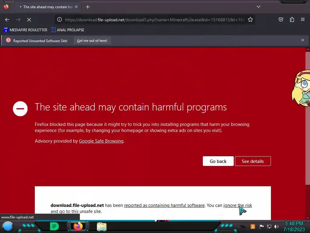
Task: Open MEDIAFIRE ROULETTER bookmark
Action: click(25, 30)
